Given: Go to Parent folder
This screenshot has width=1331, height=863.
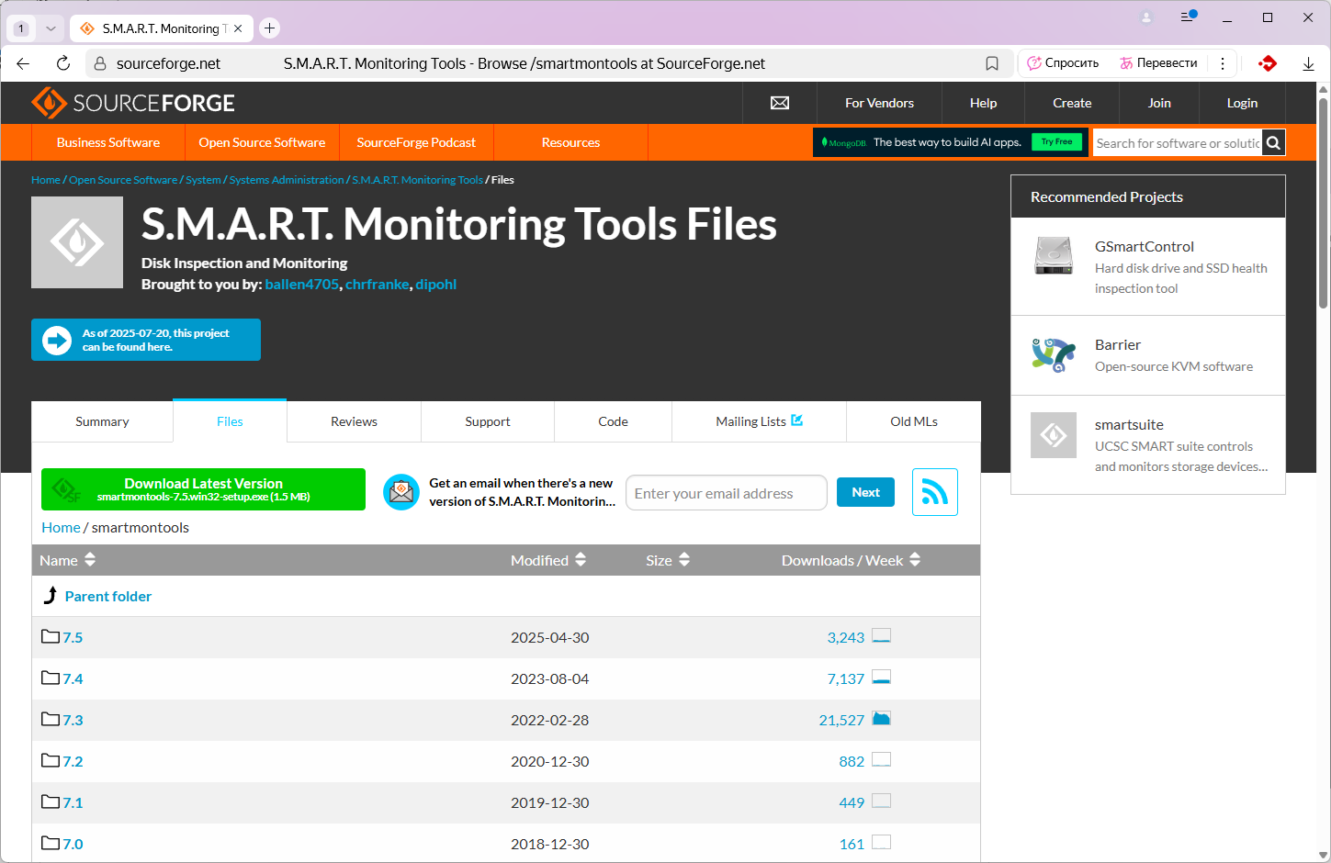Looking at the screenshot, I should point(107,596).
